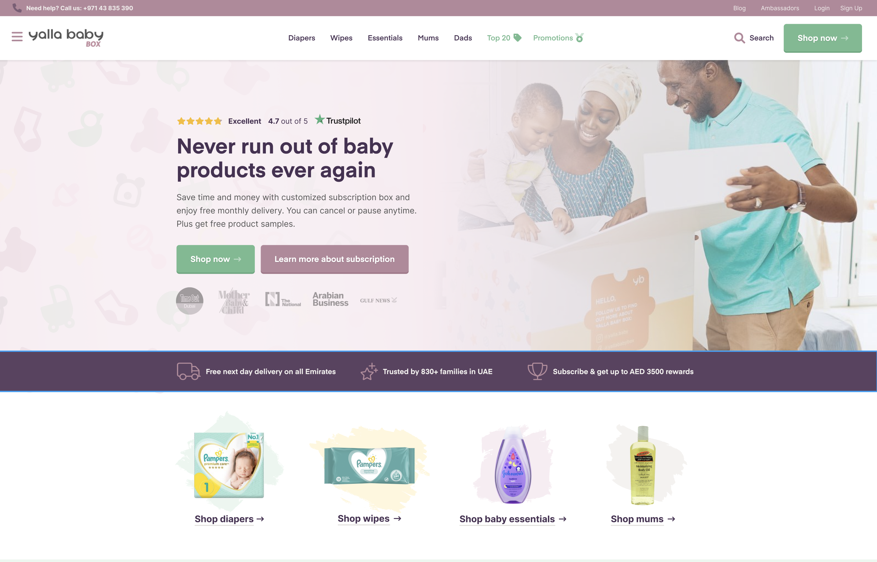Click the TimeOut Dubai logo
This screenshot has width=877, height=562.
[x=189, y=301]
